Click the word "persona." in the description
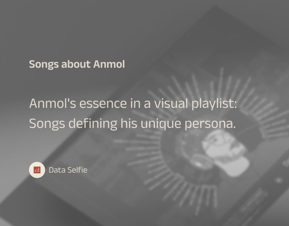 click(210, 124)
